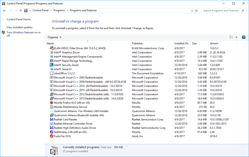Click the Visual C++ 2010 x64 Redistributable icon
The image size is (249, 157).
pos(51,86)
